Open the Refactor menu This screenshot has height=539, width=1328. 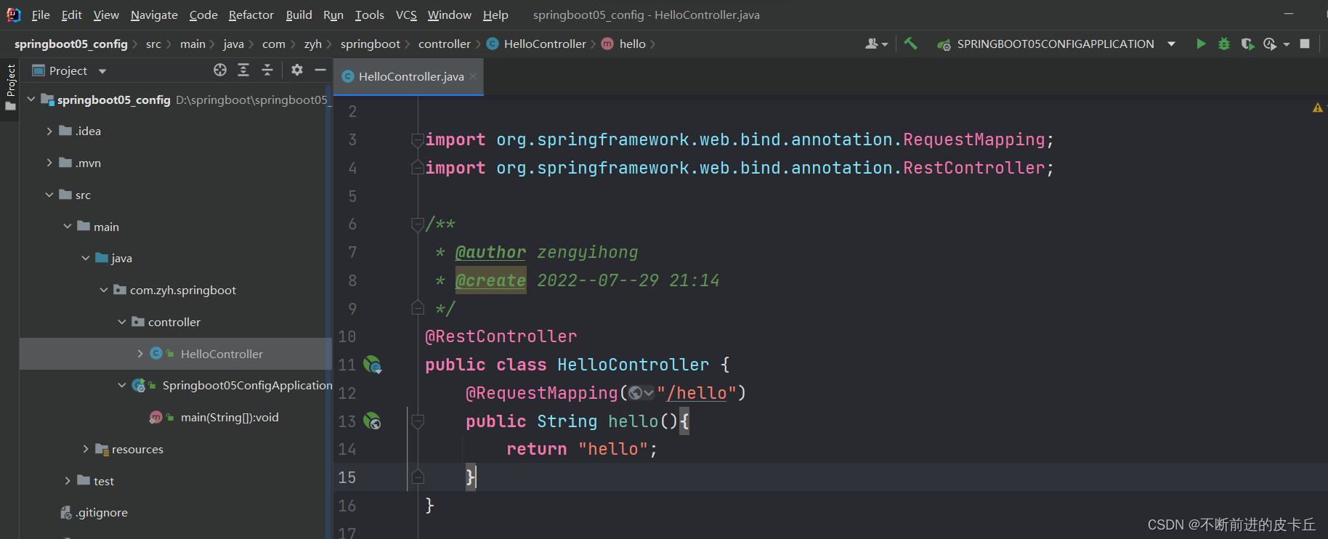click(251, 15)
